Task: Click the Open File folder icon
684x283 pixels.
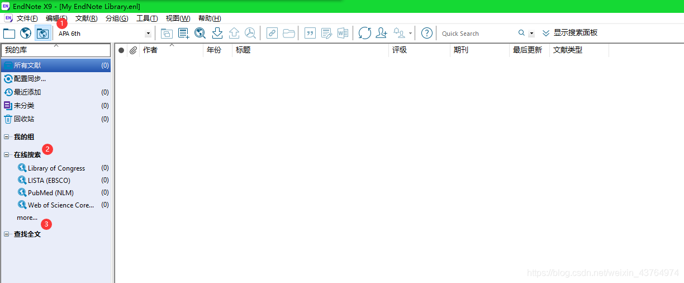Action: point(289,34)
